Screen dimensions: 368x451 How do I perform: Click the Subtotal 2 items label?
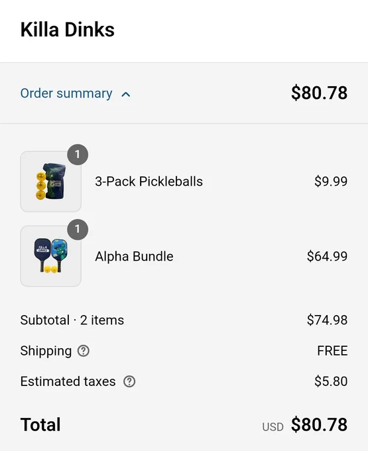(72, 320)
